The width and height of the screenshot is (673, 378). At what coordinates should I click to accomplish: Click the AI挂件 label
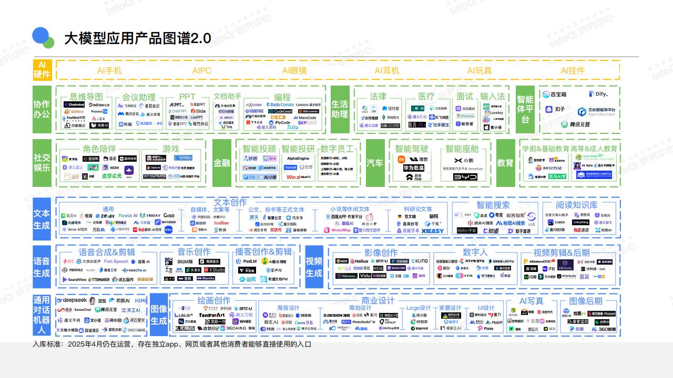[x=572, y=70]
